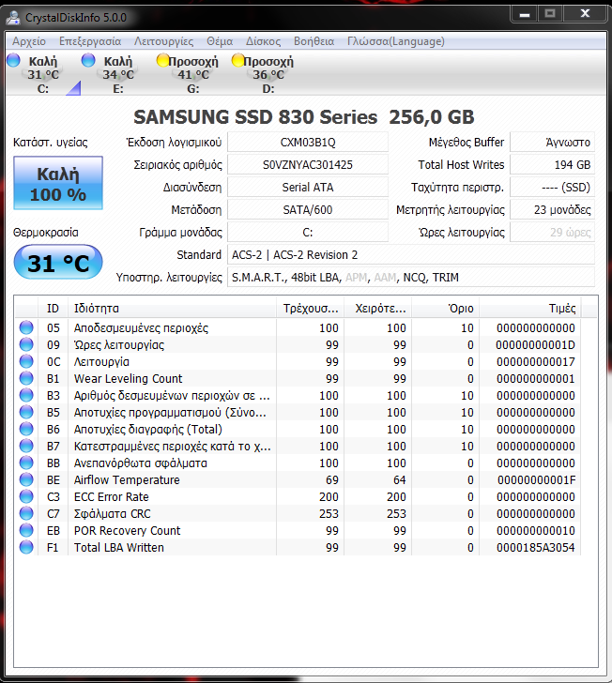Click the drive letter field showing C:
Viewport: 612px width, 683px height.
[x=308, y=232]
